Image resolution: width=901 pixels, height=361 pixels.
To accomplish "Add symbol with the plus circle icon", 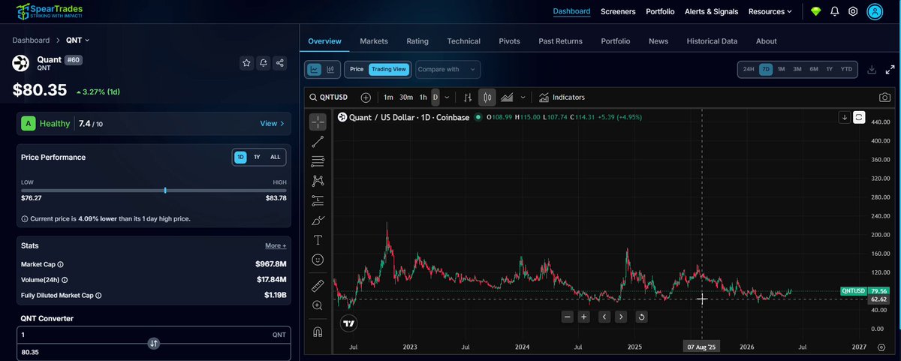I will click(x=366, y=97).
